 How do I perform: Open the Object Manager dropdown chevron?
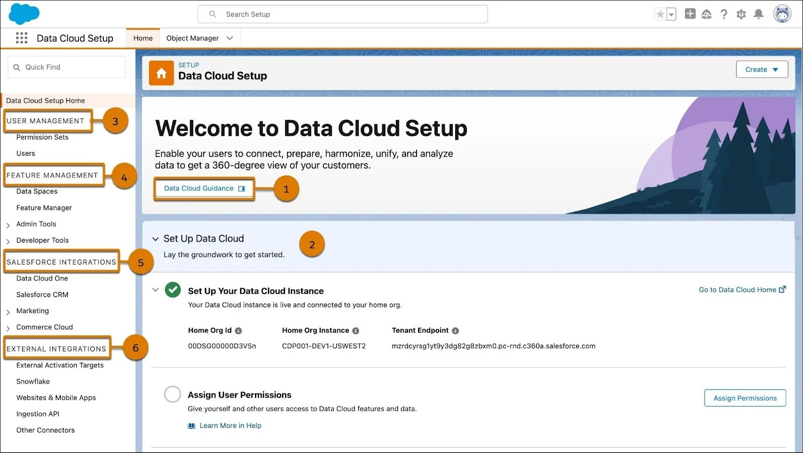(x=229, y=38)
